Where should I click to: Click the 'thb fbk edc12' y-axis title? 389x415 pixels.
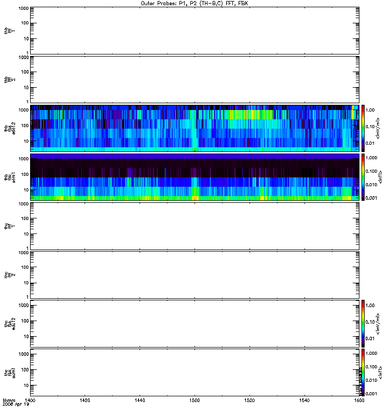[x=9, y=128]
